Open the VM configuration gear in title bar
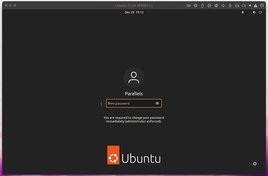 (262, 5)
